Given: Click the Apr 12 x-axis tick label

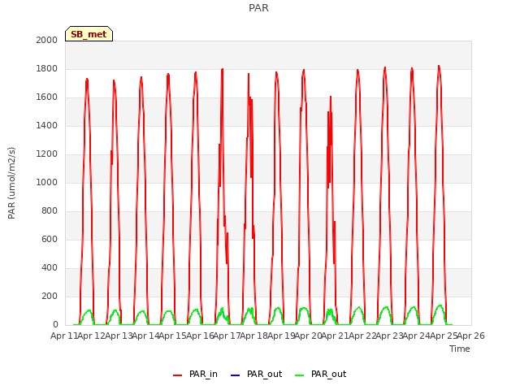Looking at the screenshot, I should click(91, 336).
